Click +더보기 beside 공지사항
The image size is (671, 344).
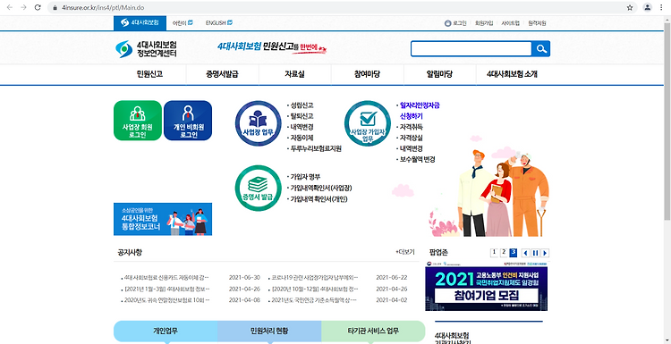[404, 252]
